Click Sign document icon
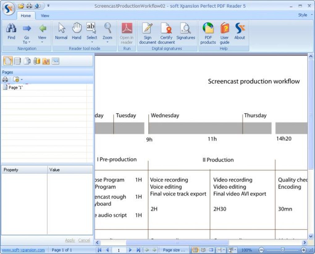Screen dimensions: 315x254 [x=147, y=34]
